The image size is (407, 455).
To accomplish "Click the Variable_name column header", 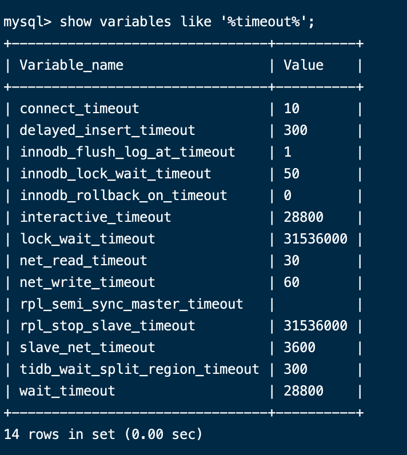I will pos(71,65).
